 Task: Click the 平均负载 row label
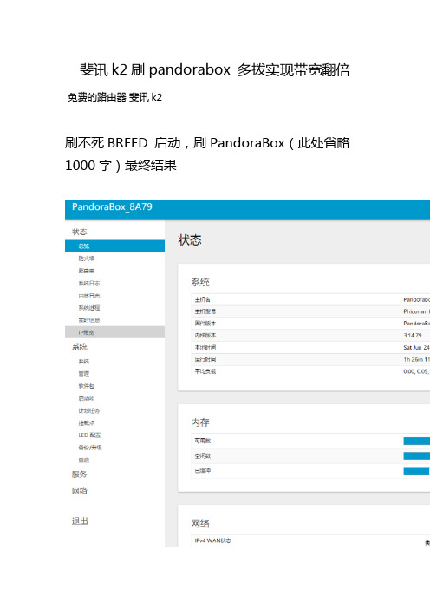pyautogui.click(x=205, y=371)
